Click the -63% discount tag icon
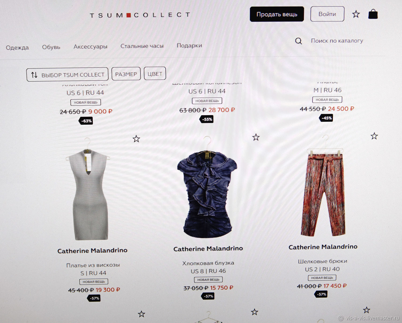 coord(86,121)
